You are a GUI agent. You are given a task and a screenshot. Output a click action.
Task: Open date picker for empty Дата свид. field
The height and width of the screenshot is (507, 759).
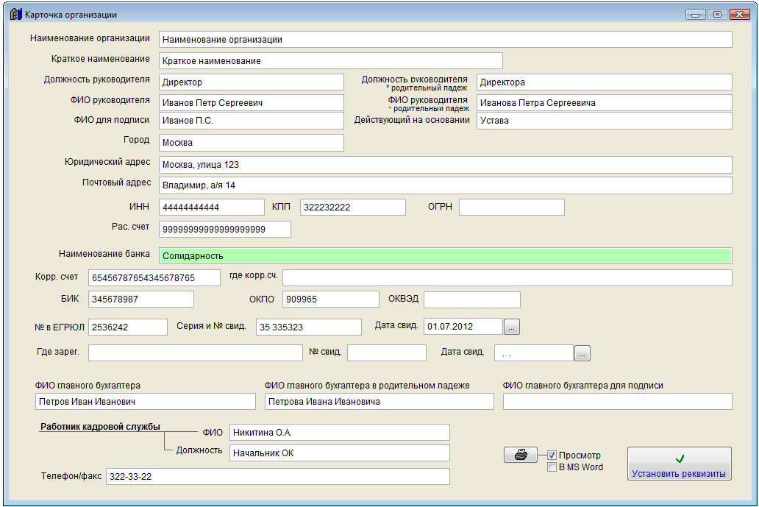[582, 354]
